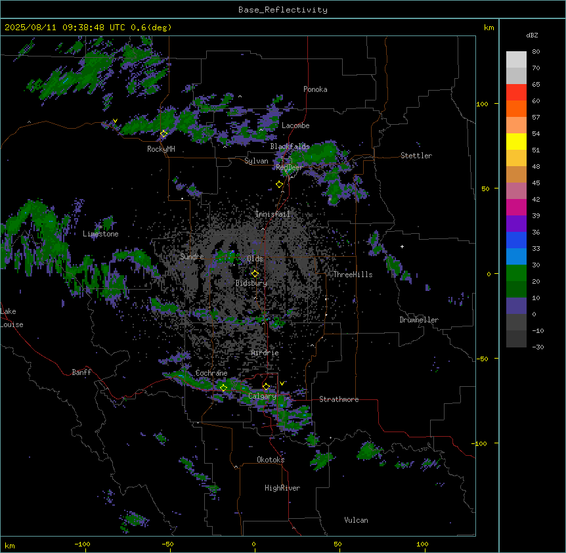Click the Base_Reflectivity title
The image size is (566, 553).
tap(283, 10)
